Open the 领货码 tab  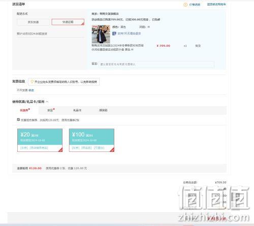point(103,110)
